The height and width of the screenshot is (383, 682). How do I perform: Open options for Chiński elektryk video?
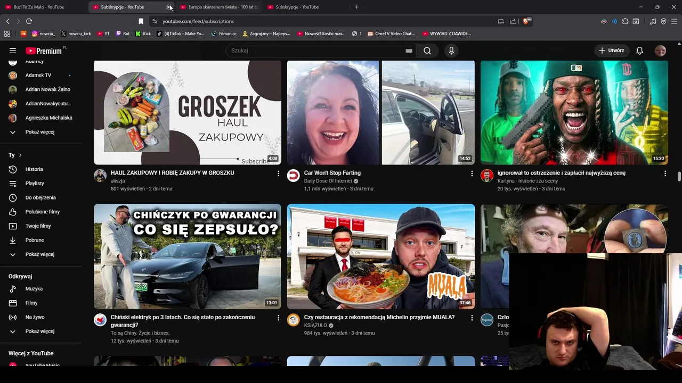pyautogui.click(x=278, y=318)
